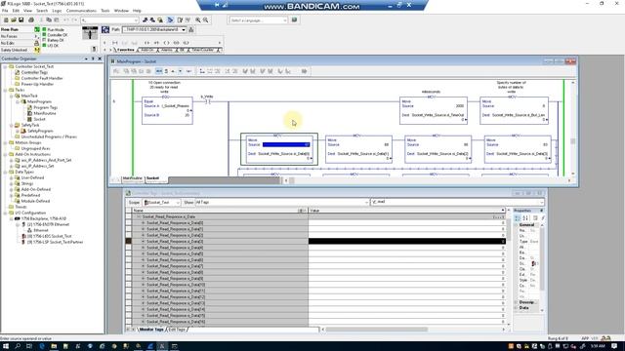Select Controller Tags in the organizer tree
The height and width of the screenshot is (351, 625).
(34, 72)
